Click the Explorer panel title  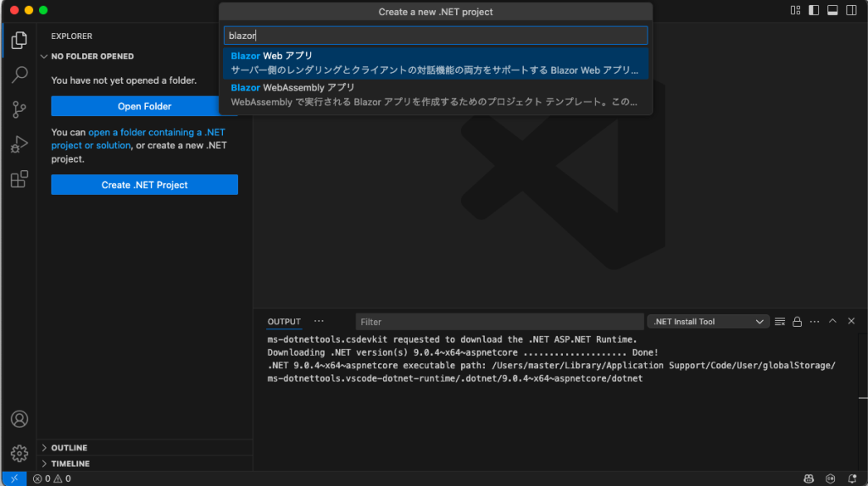(x=72, y=36)
